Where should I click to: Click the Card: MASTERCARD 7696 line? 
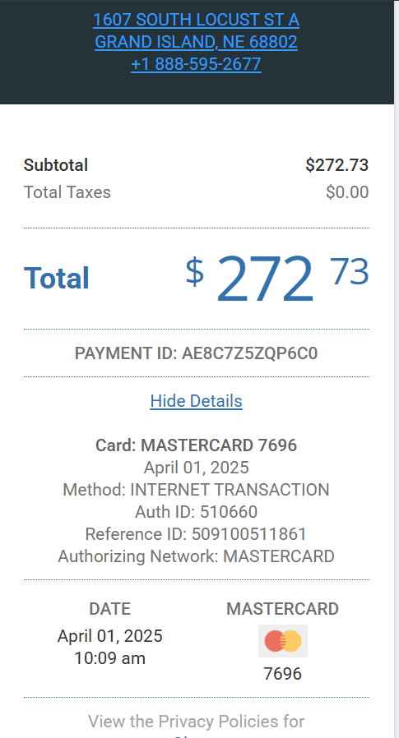(196, 445)
